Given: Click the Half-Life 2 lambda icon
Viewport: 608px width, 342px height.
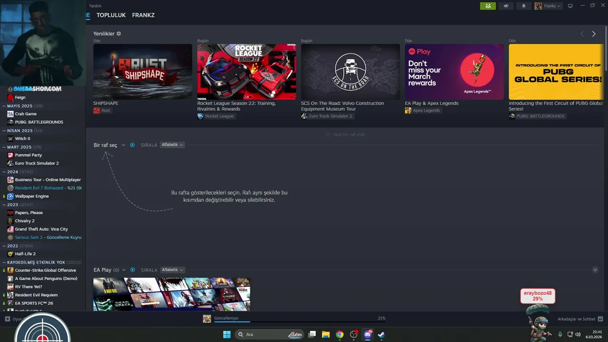Looking at the screenshot, I should coord(10,254).
